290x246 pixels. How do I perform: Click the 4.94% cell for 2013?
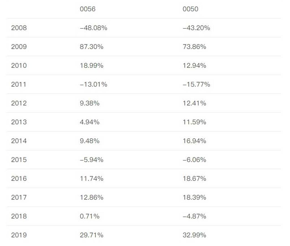[x=89, y=122]
